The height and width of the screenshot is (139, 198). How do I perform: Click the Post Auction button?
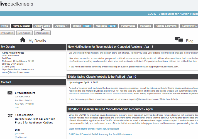[x=42, y=33]
